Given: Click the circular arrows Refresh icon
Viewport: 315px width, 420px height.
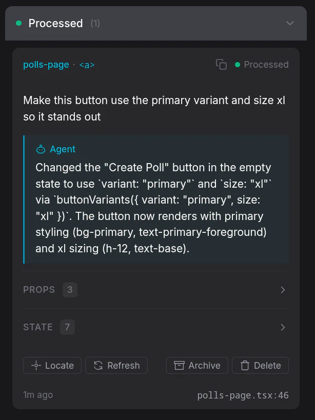Looking at the screenshot, I should 99,365.
